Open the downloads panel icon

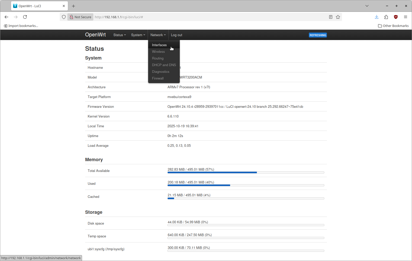pos(377,17)
